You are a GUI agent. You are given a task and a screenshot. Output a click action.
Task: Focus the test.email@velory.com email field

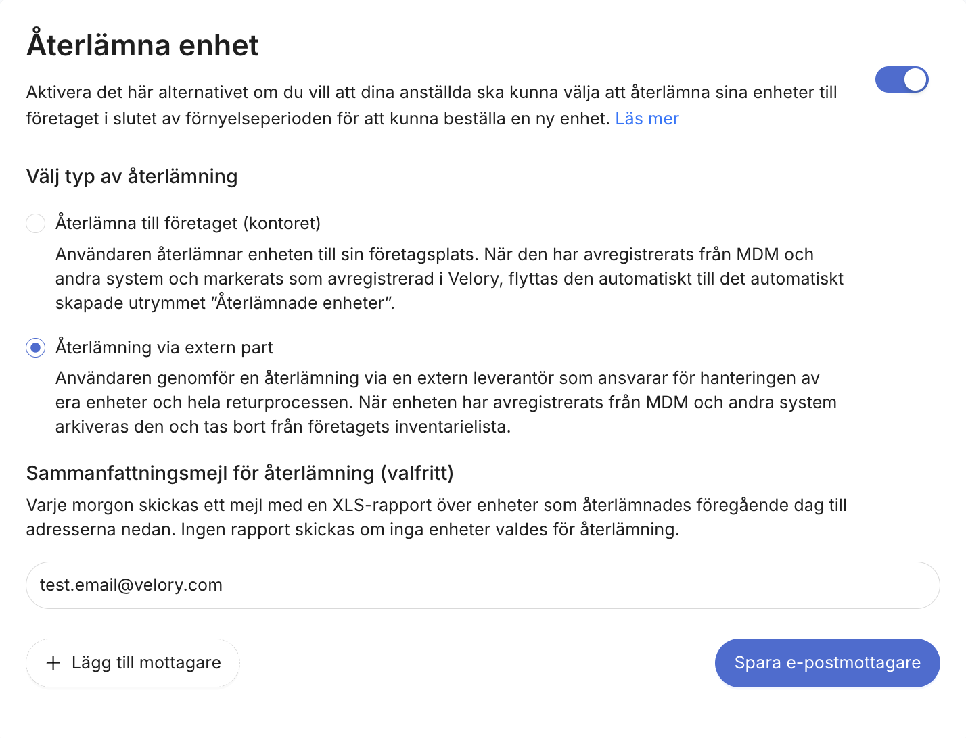(x=483, y=585)
